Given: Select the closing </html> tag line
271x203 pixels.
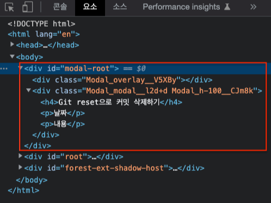Looking at the screenshot, I should (23, 190).
